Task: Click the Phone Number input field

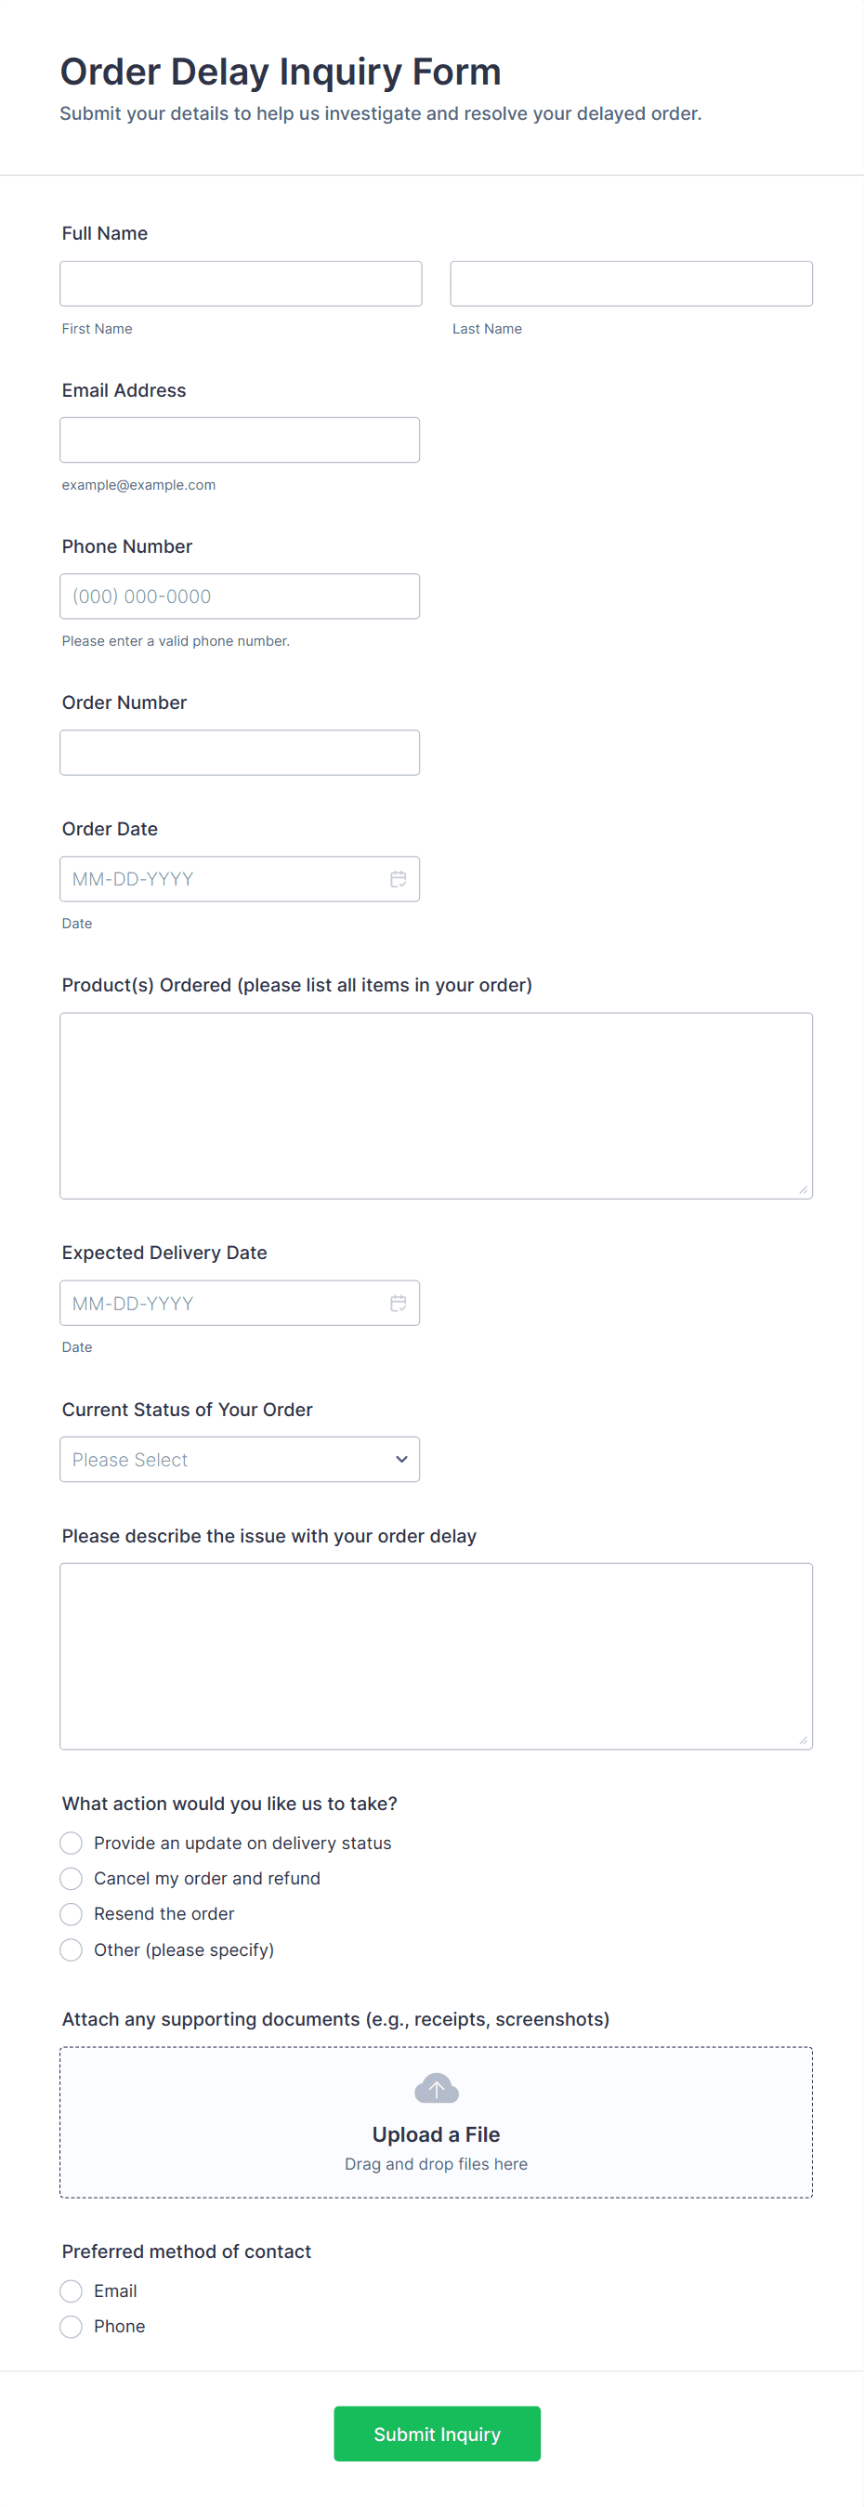Action: tap(240, 597)
